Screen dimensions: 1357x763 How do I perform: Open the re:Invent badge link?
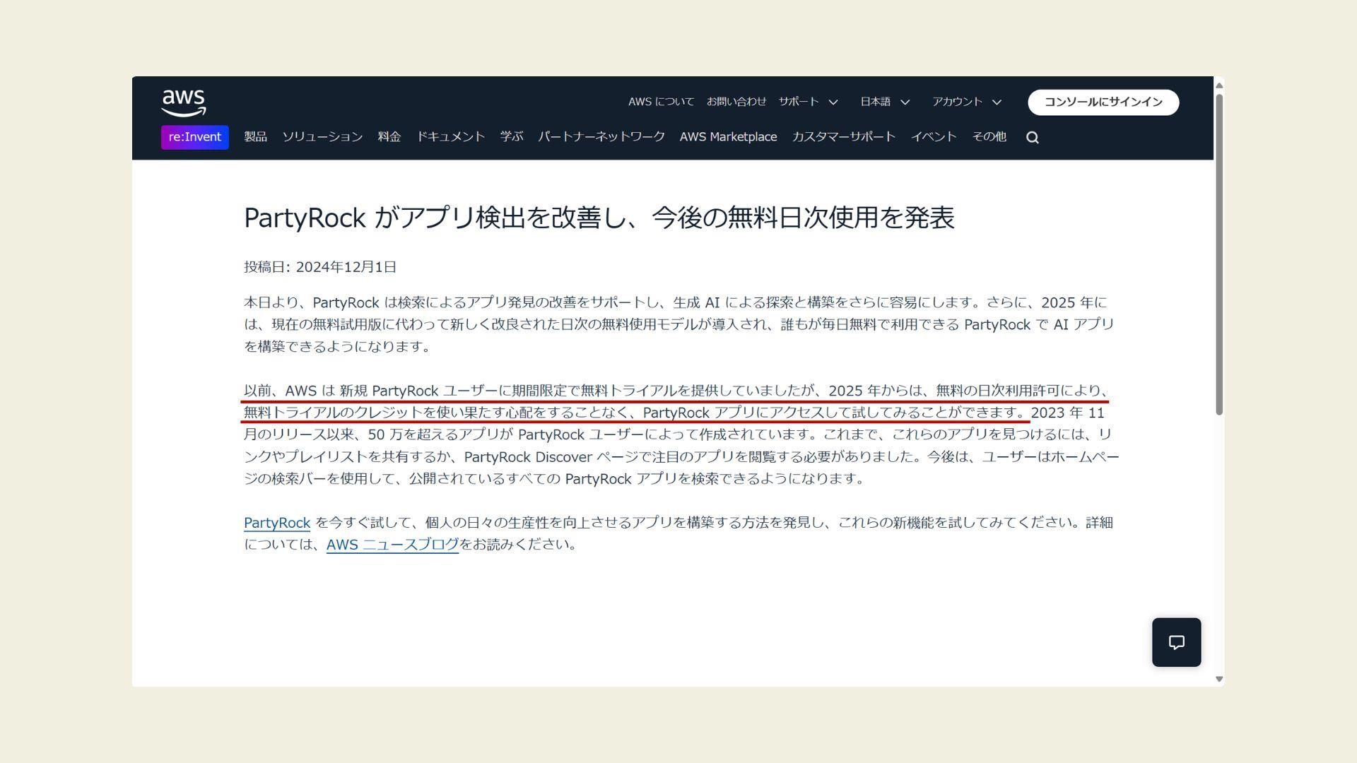195,137
